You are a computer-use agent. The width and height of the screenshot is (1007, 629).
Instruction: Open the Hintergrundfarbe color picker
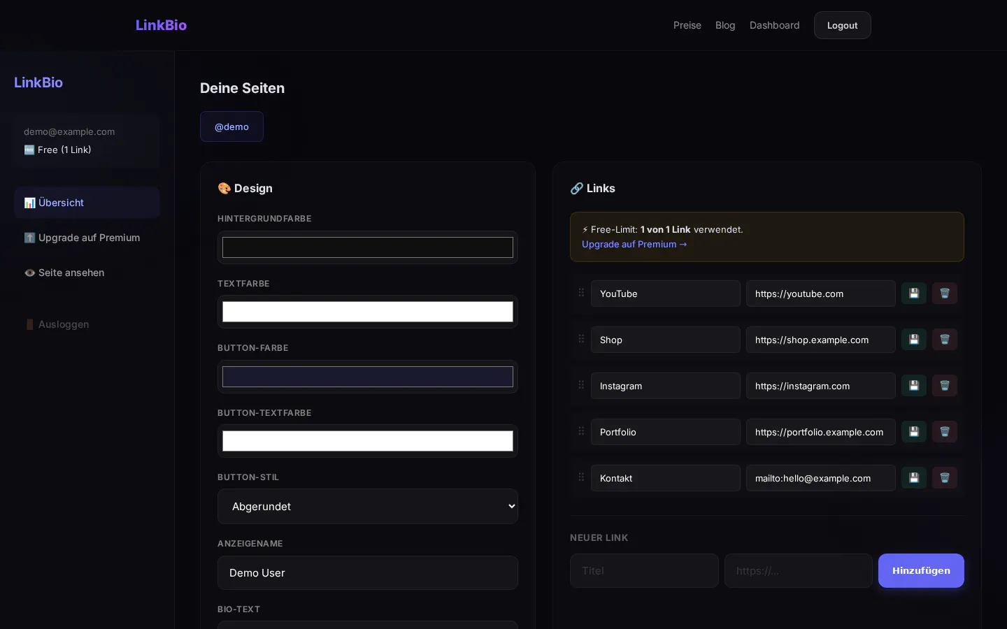368,247
